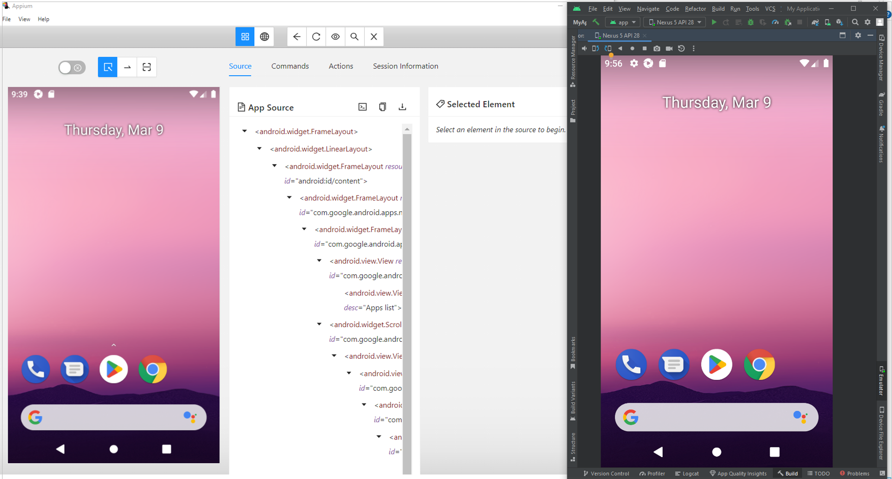Toggle the element highlighter switch
Viewport: 892px width, 479px height.
pyautogui.click(x=72, y=68)
